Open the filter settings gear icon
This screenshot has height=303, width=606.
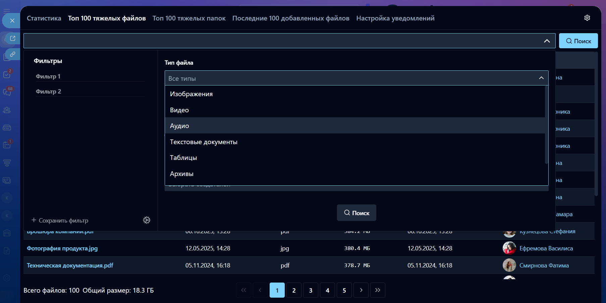tap(147, 220)
